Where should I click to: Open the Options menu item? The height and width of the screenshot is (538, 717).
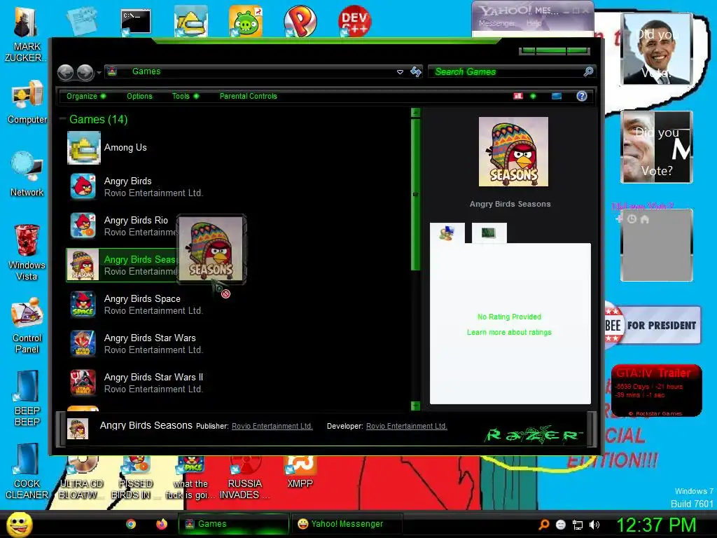pos(139,96)
